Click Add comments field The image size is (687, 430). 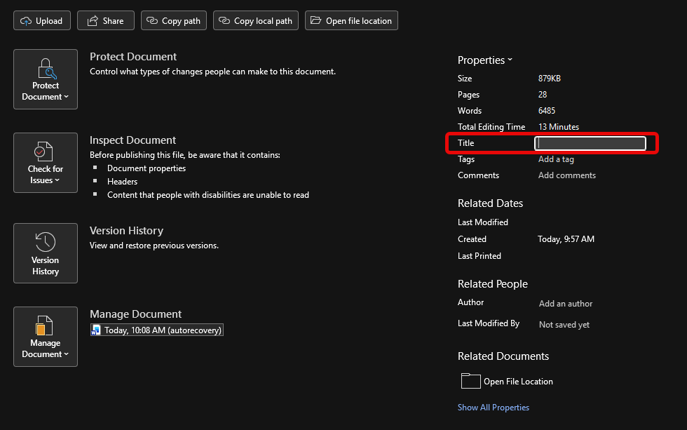pos(567,175)
